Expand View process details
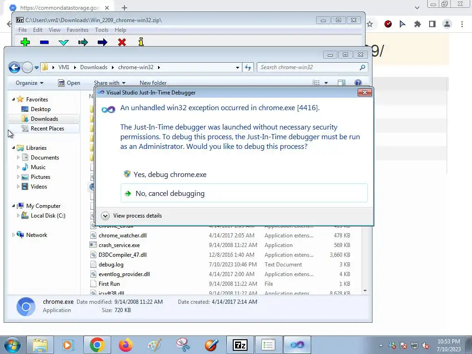472x354 pixels. tap(131, 216)
